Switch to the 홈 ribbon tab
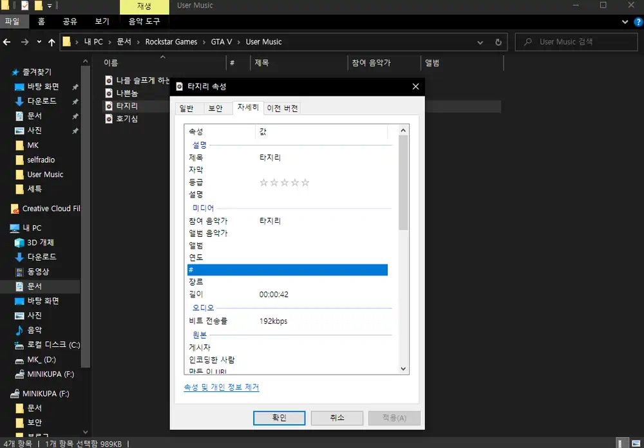The width and height of the screenshot is (644, 448). (x=41, y=21)
